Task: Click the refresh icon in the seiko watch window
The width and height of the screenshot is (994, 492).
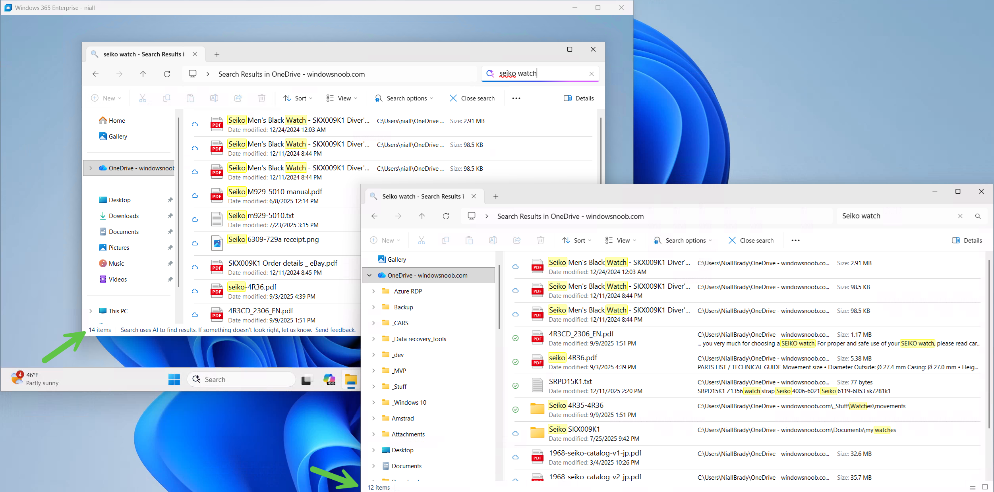Action: pyautogui.click(x=167, y=74)
